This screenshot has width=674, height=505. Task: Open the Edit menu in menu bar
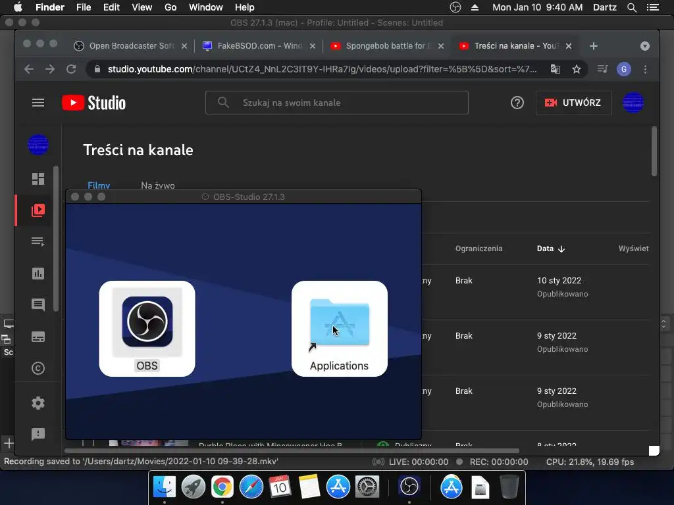[x=111, y=7]
